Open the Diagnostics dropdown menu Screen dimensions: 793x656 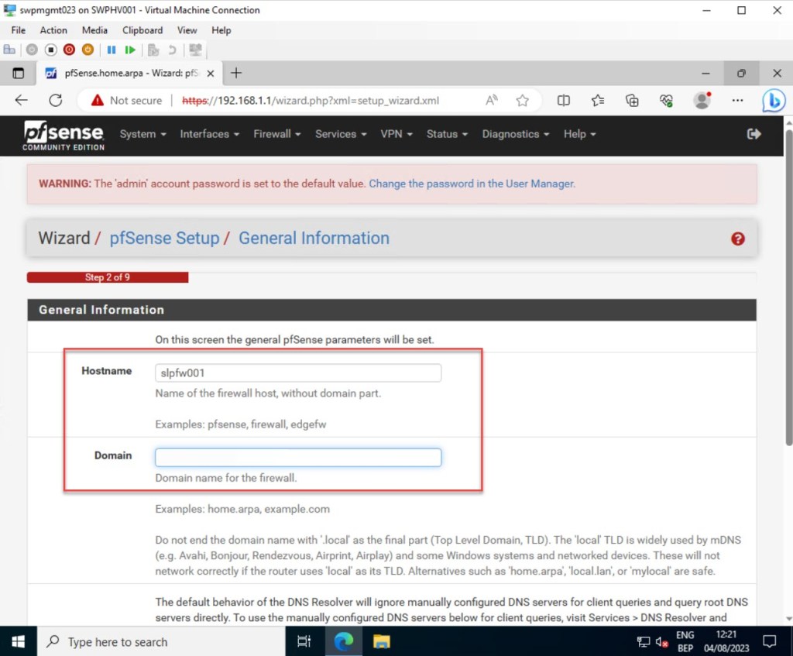pos(515,134)
